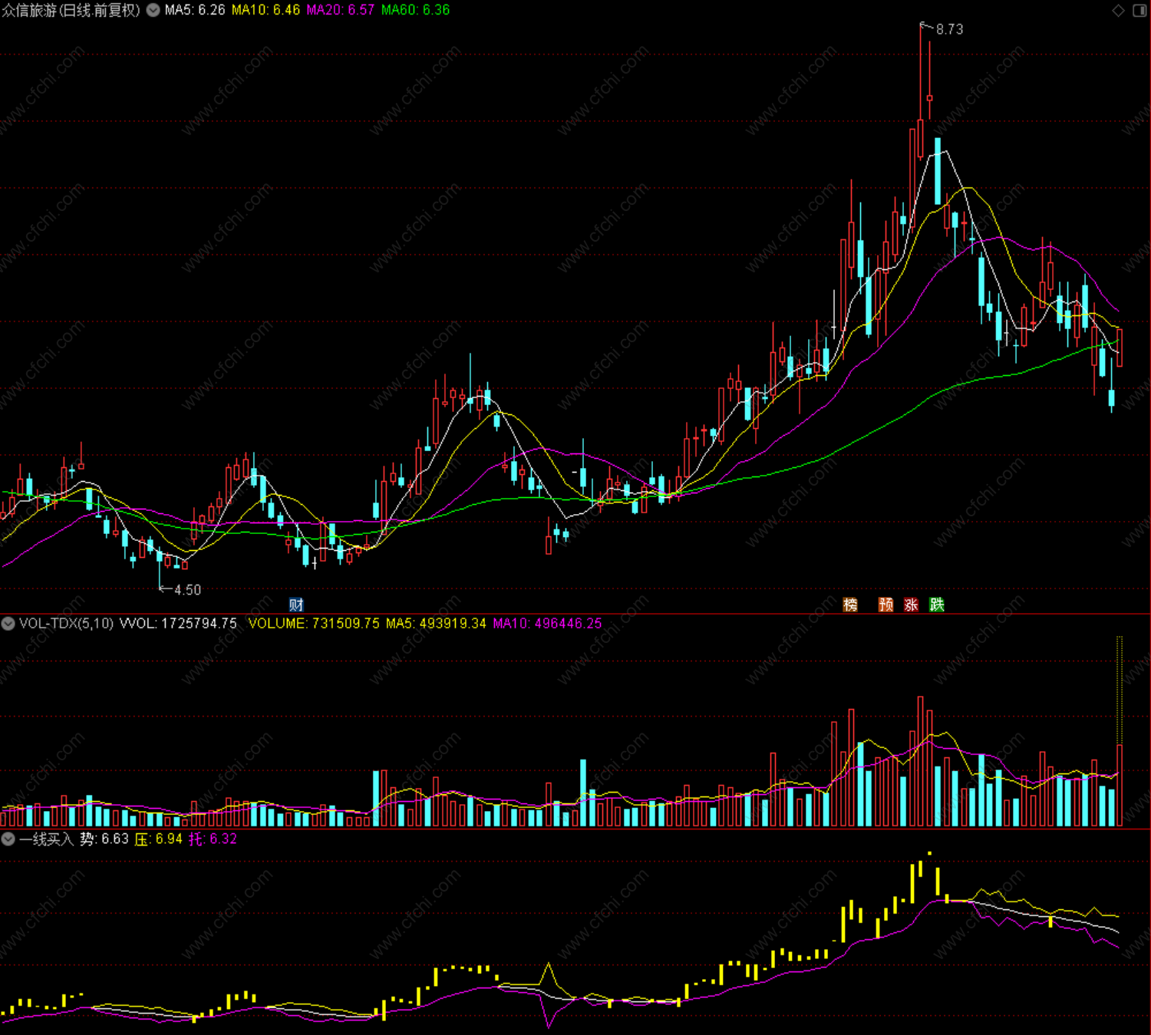The height and width of the screenshot is (1035, 1151).
Task: Click the 4.50 low price label
Action: tap(187, 589)
